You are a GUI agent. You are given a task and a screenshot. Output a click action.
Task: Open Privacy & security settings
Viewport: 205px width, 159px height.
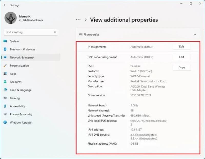tap(31, 114)
